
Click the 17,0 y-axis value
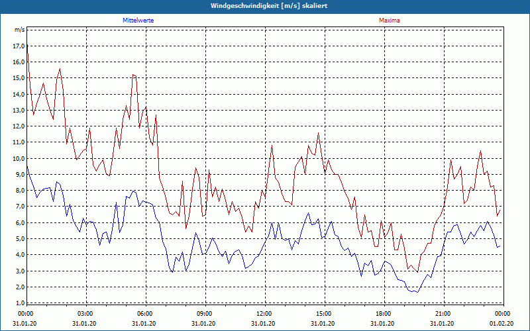point(19,46)
